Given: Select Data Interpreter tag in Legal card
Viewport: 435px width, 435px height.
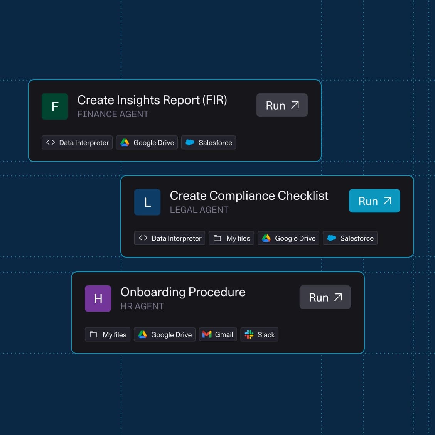Looking at the screenshot, I should 170,238.
